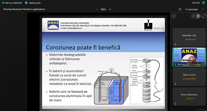Screen dimensions: 207x111
Task: Click Mitrut Ionut's Unverified label
Action: [x=189, y=79]
